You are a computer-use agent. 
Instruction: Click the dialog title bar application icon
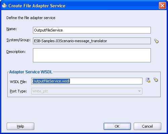4,5
